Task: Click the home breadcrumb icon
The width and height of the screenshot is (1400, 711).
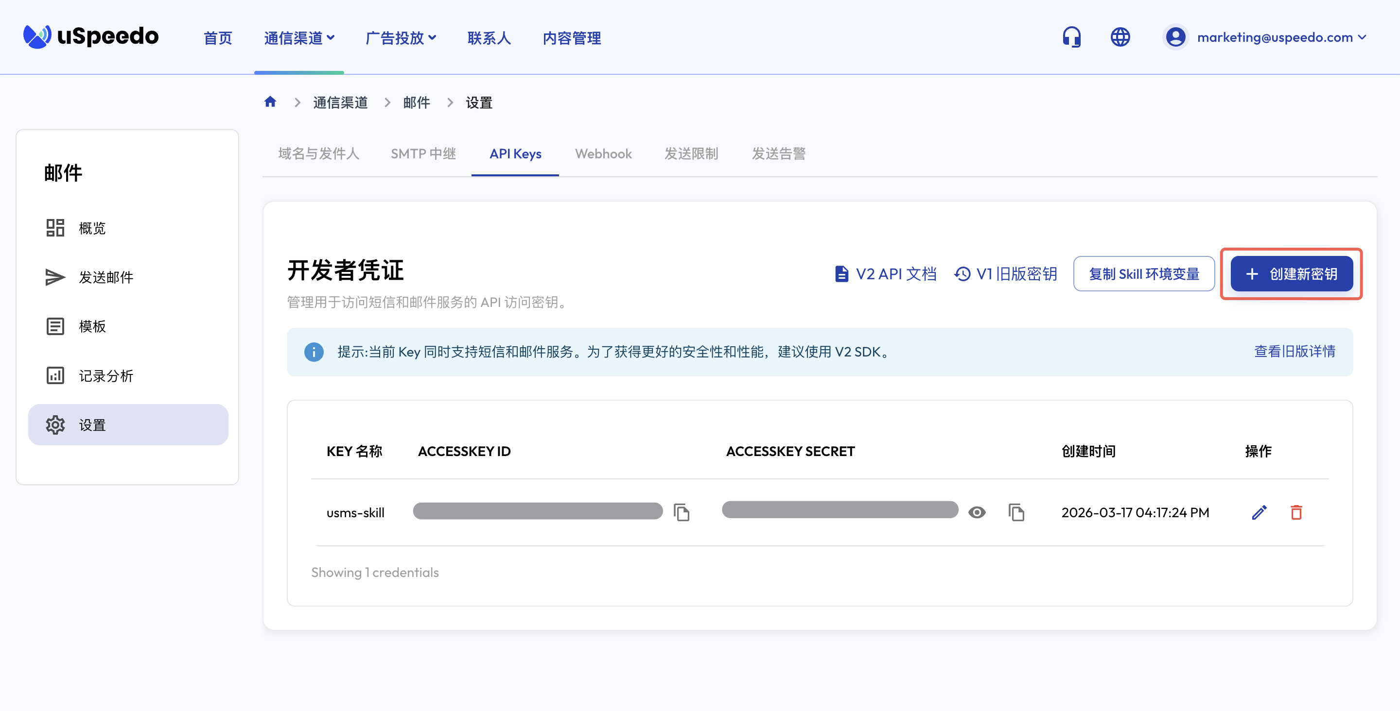Action: click(270, 102)
